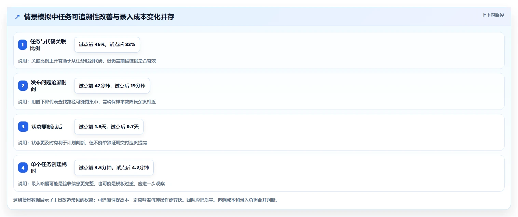The image size is (518, 217).
Task: Click the 上下游路径 label at top right
Action: (493, 15)
